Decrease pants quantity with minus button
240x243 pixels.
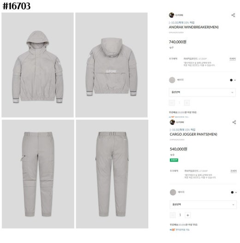tap(173, 215)
